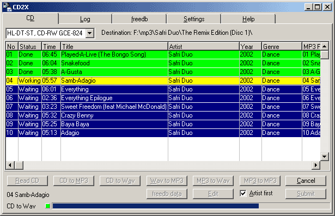Screen dimensions: 335x216
Task: Click the vertical scrollbar down arrow
Action: tap(324, 157)
